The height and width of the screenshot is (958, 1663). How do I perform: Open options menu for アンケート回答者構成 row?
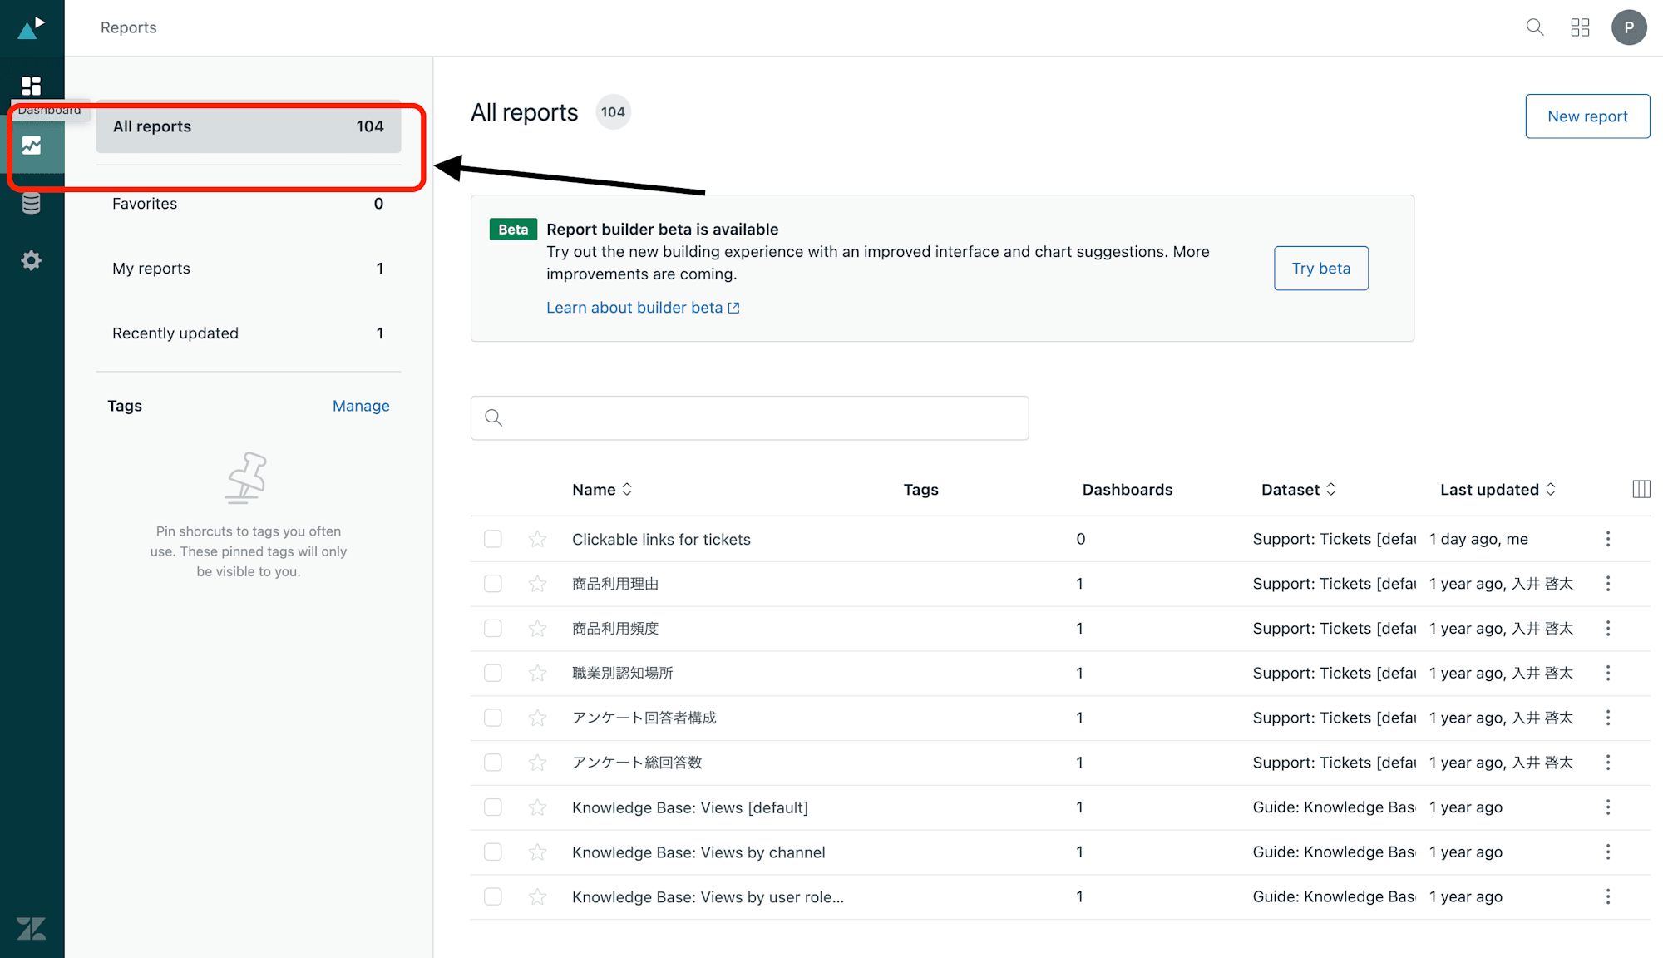[x=1607, y=718]
